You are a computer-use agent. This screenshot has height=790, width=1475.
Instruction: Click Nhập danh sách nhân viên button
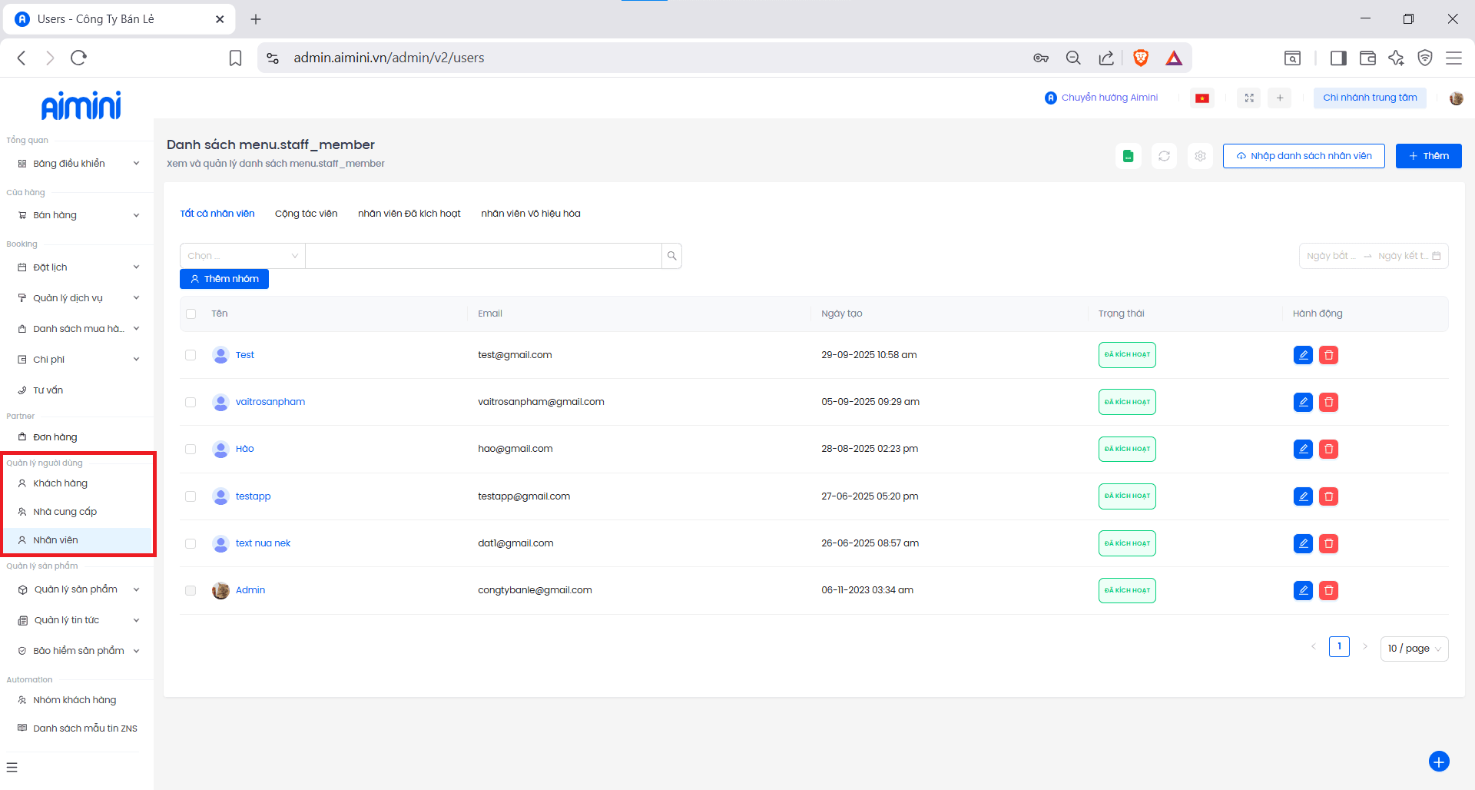(1303, 156)
